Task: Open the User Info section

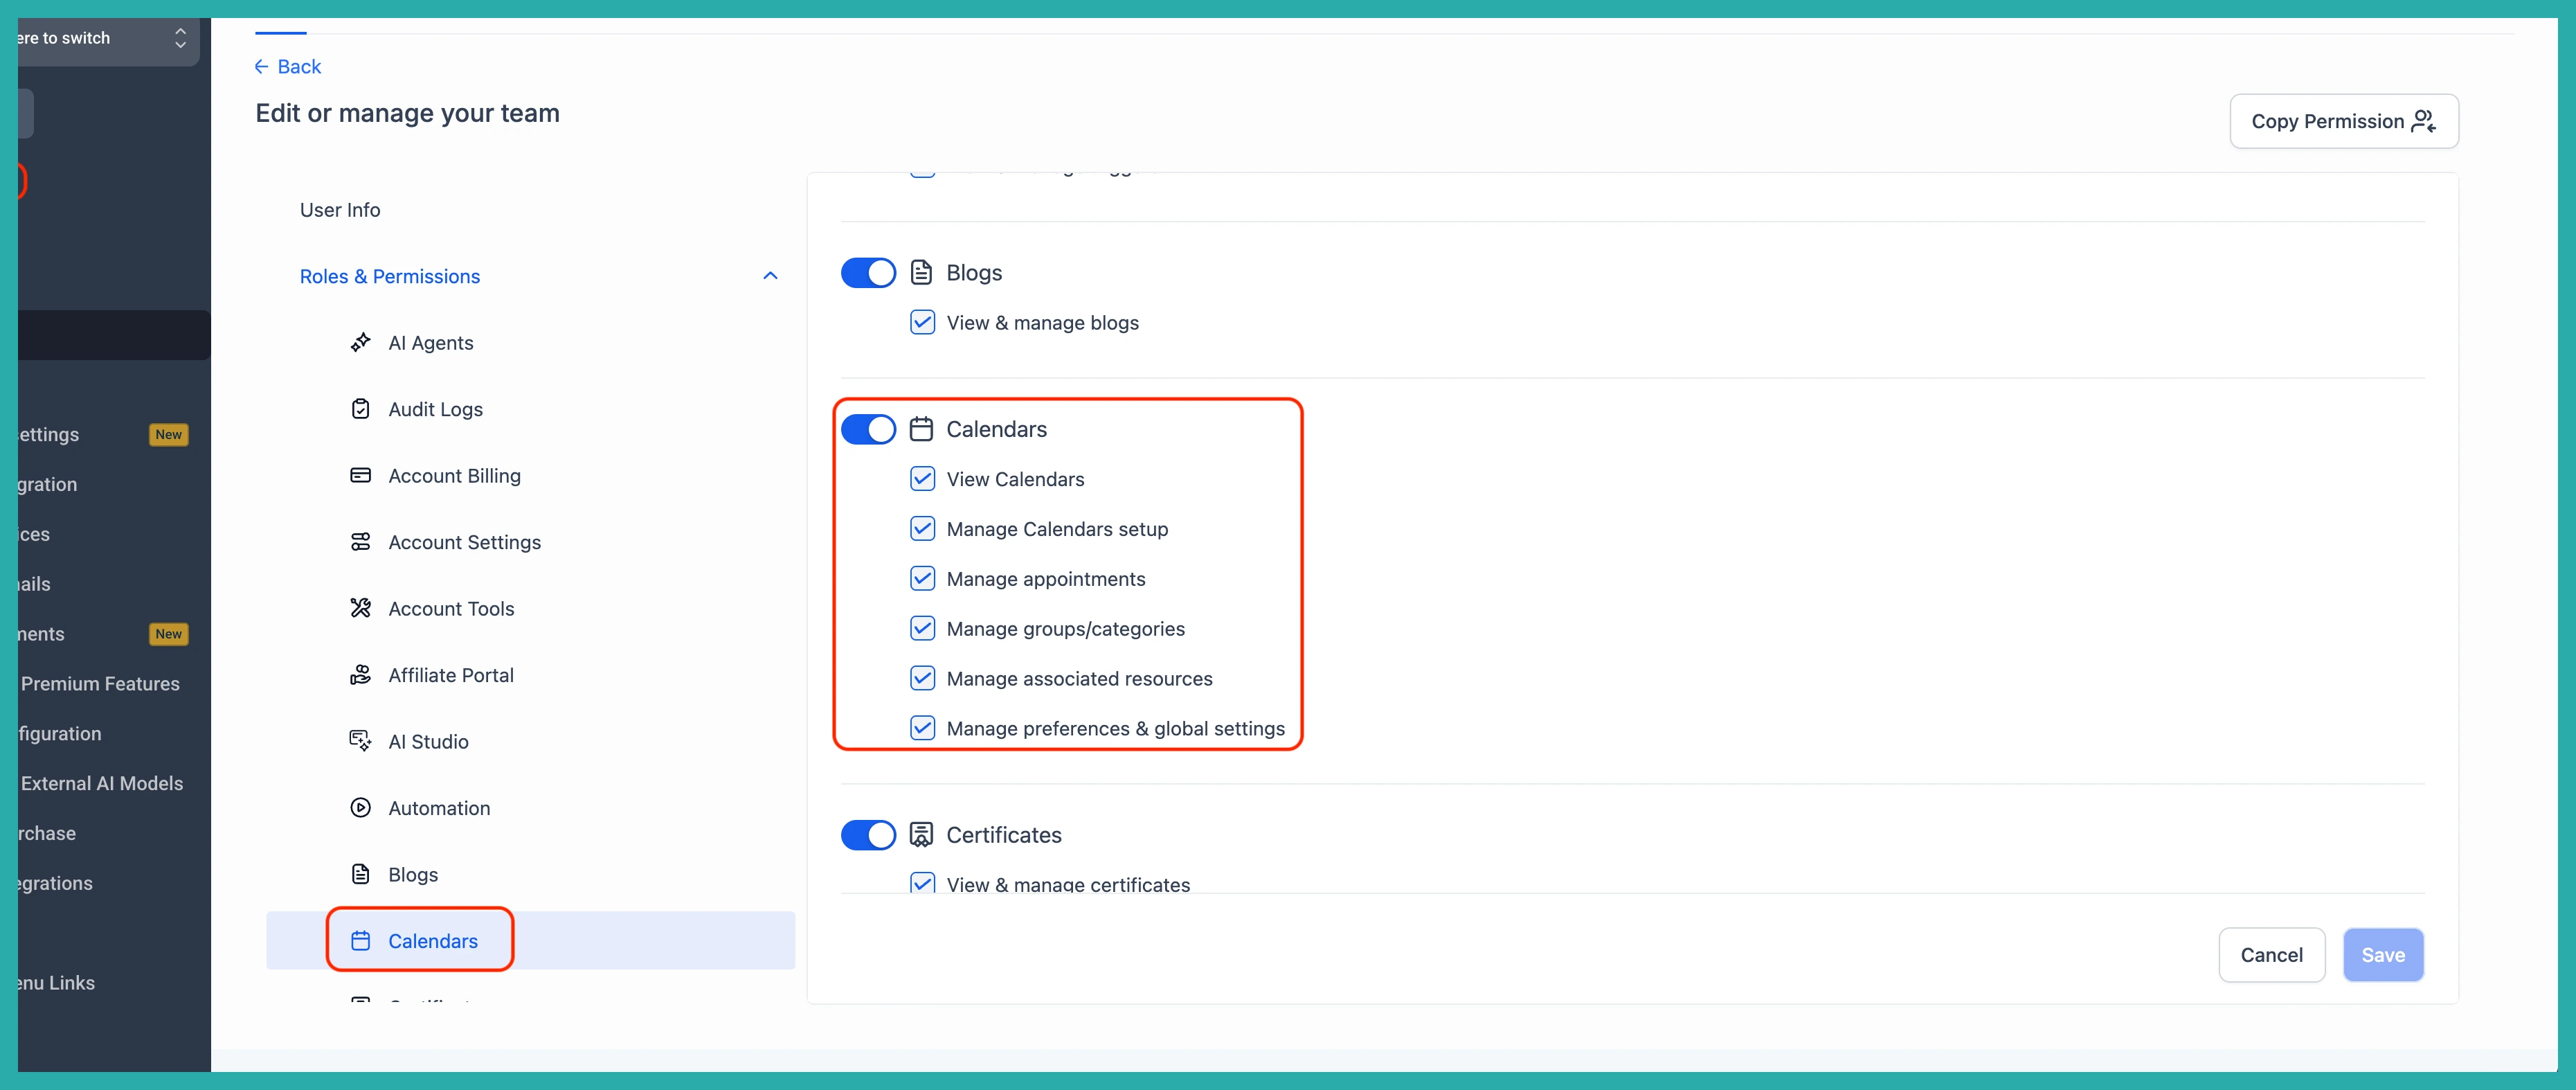Action: 340,210
